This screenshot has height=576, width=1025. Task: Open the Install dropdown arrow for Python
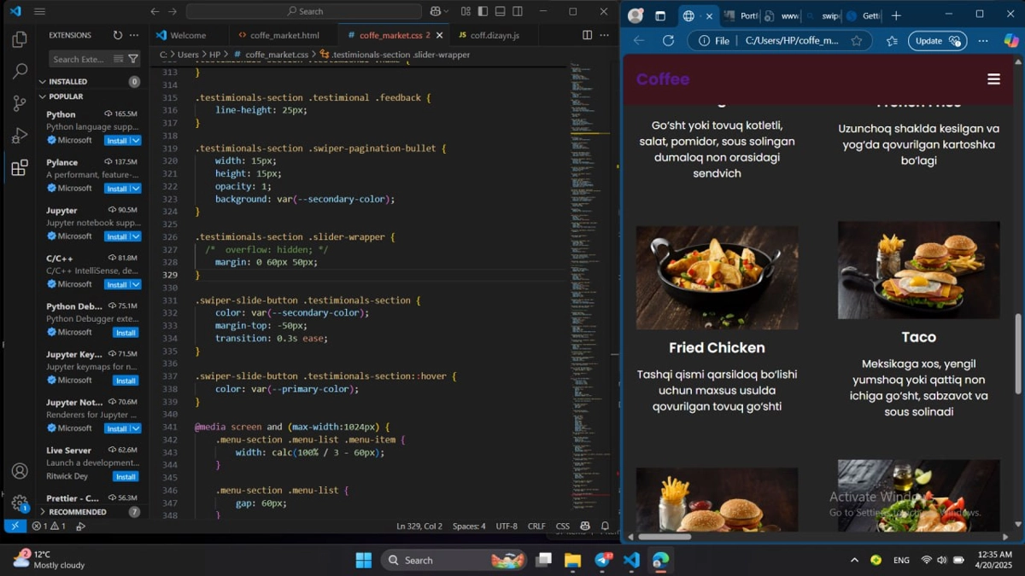tap(136, 141)
